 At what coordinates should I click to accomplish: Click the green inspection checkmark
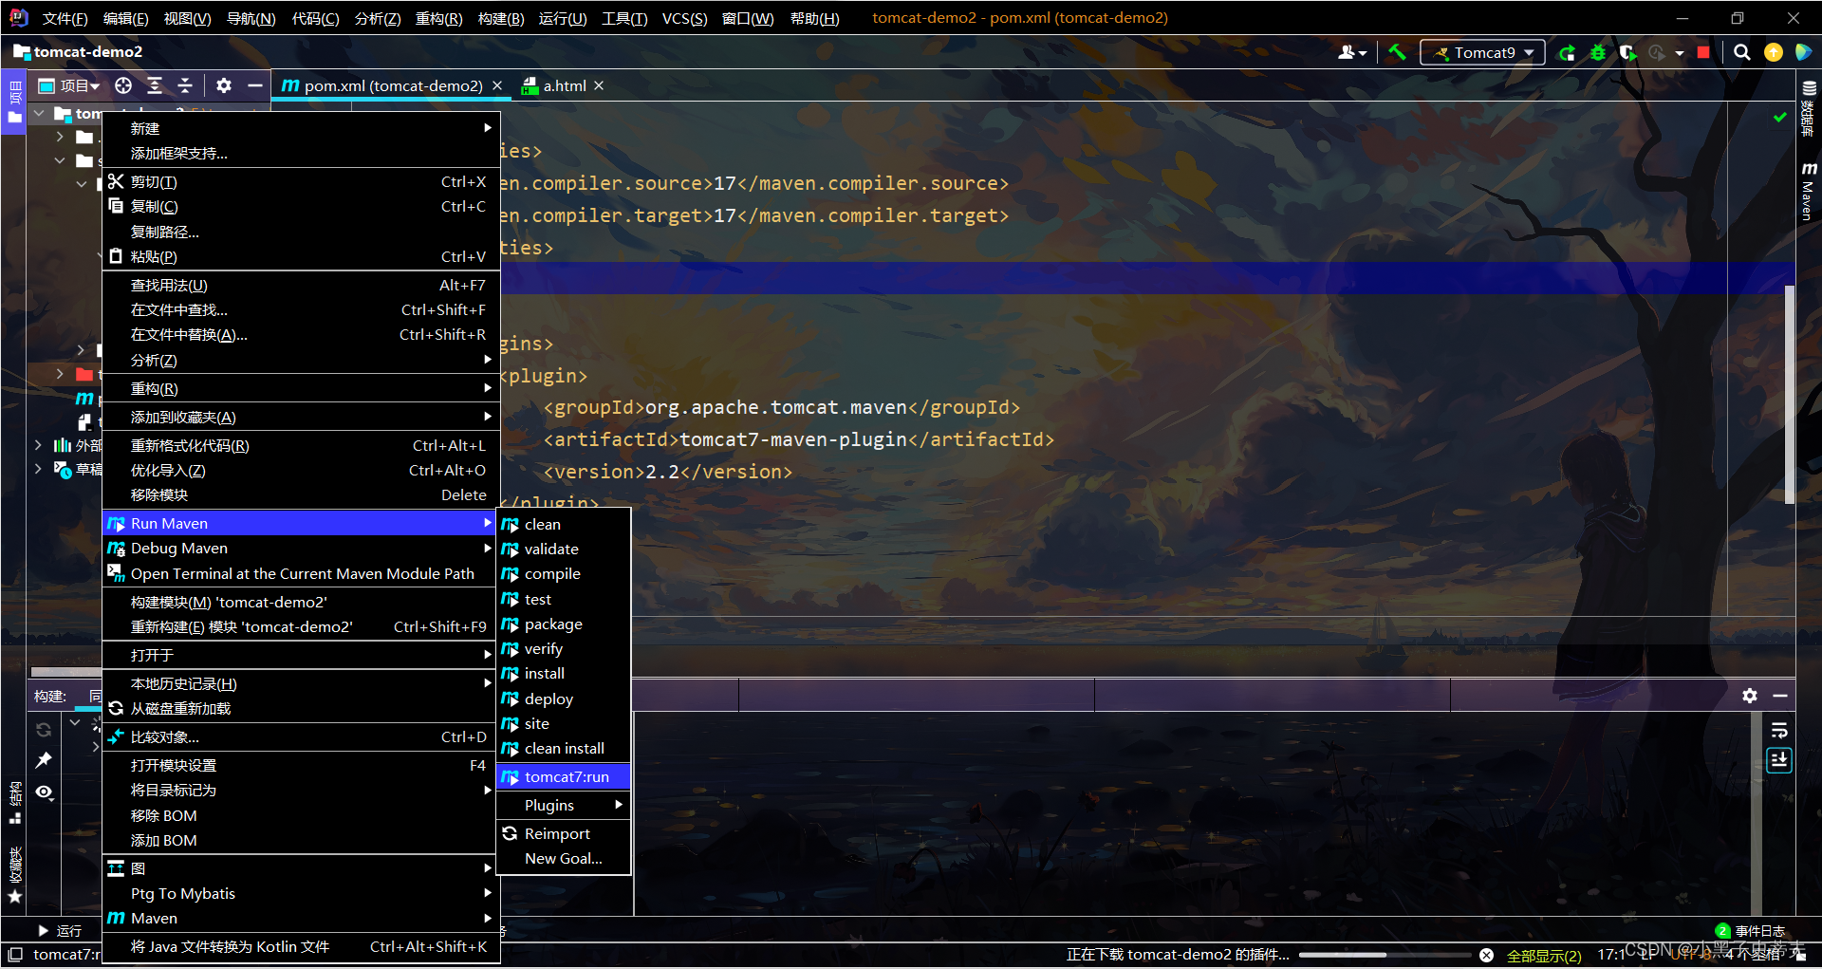coord(1780,117)
